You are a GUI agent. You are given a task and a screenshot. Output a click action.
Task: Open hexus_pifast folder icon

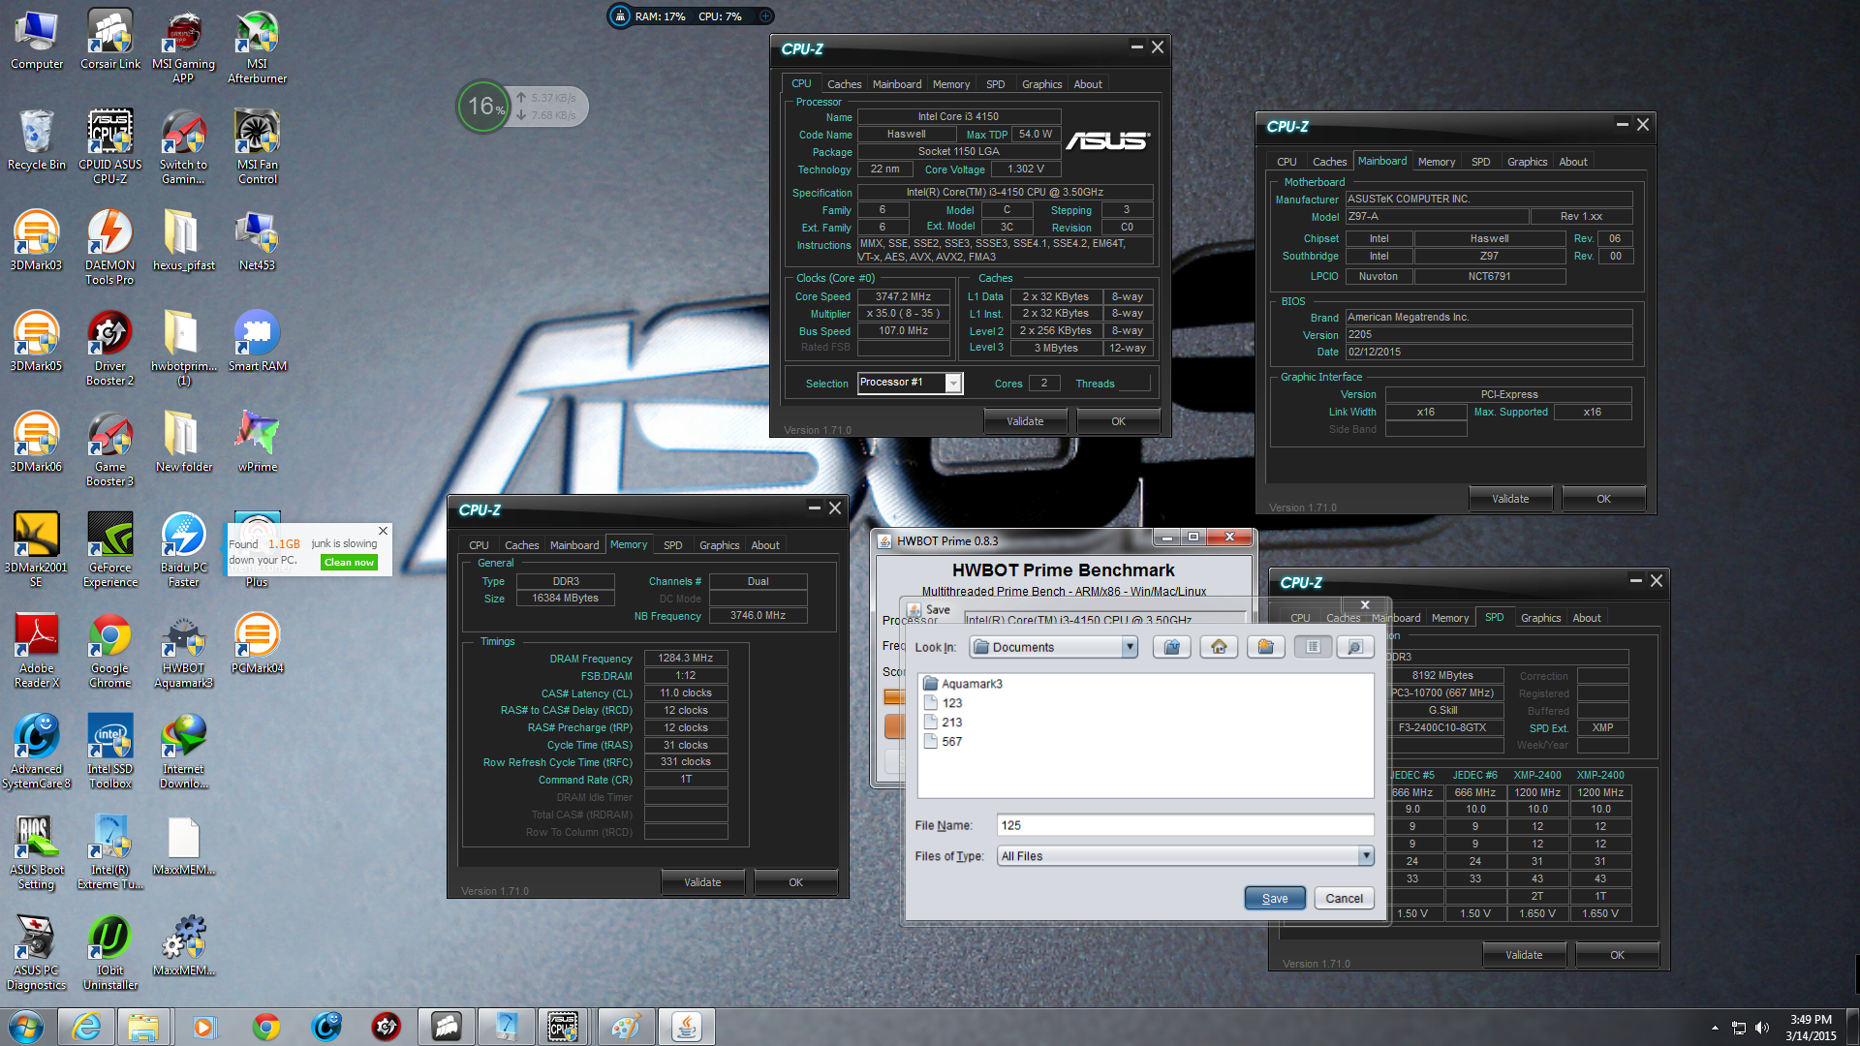point(183,242)
